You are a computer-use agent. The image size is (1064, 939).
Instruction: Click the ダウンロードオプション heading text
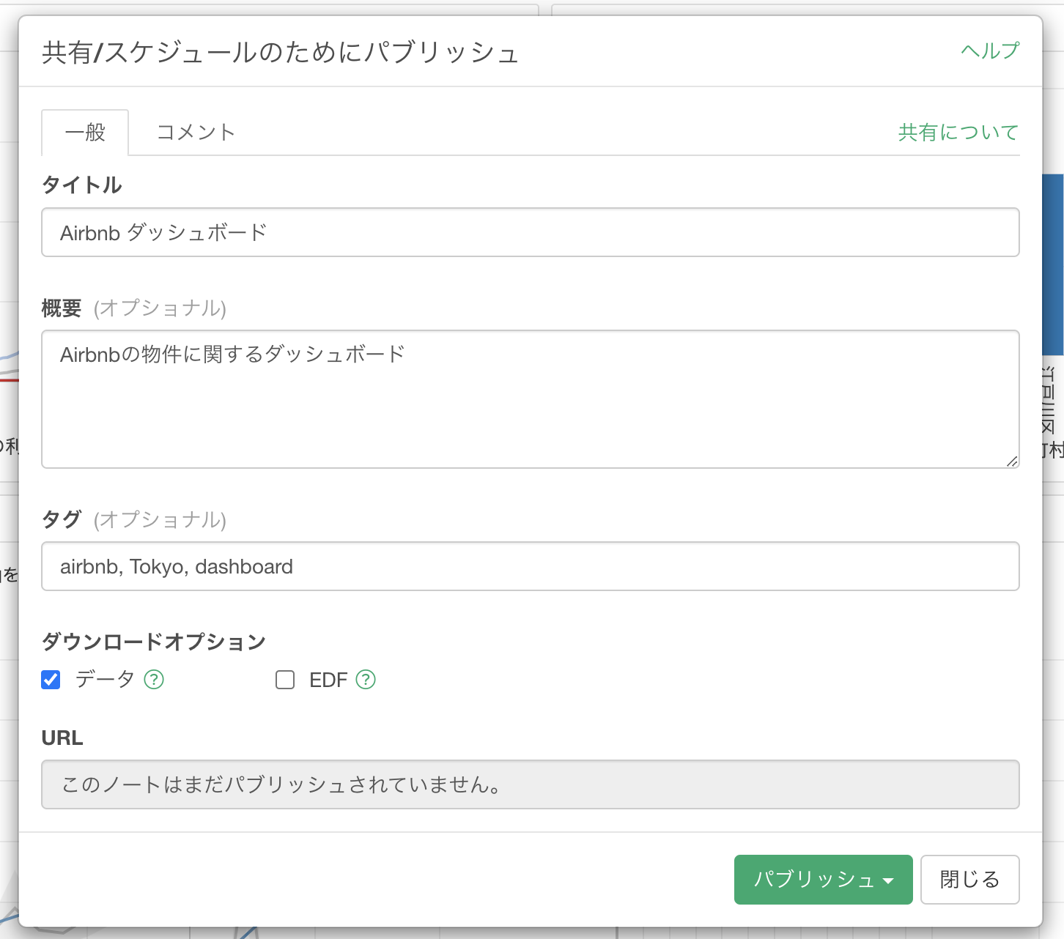[154, 642]
